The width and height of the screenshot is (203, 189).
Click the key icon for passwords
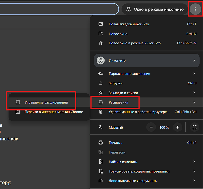click(101, 74)
